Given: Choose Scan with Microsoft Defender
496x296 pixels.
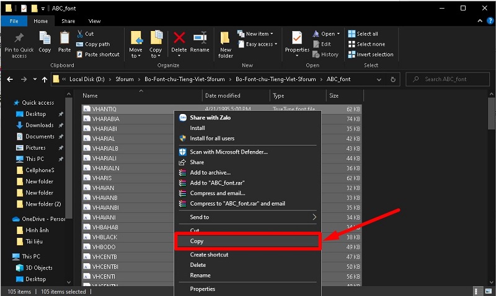Looking at the screenshot, I should (x=247, y=152).
